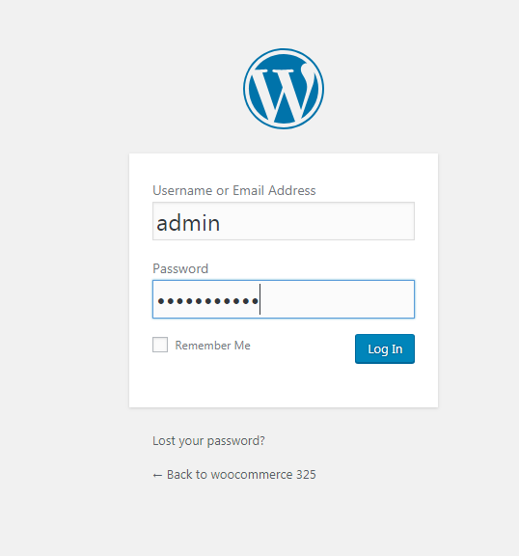The width and height of the screenshot is (519, 556).
Task: Focus the Username or Email Address field
Action: pyautogui.click(x=284, y=221)
